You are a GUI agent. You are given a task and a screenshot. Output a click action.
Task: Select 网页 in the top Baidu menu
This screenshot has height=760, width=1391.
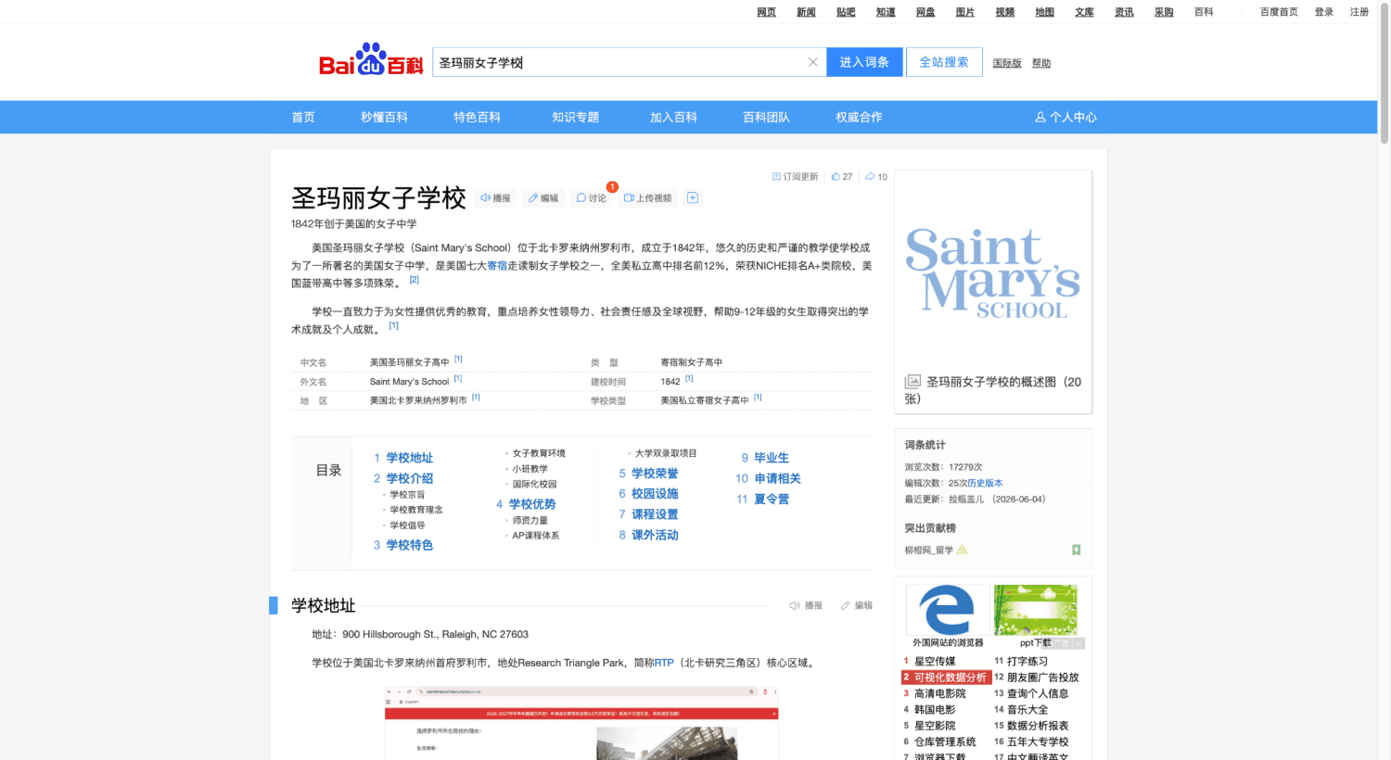coord(766,12)
